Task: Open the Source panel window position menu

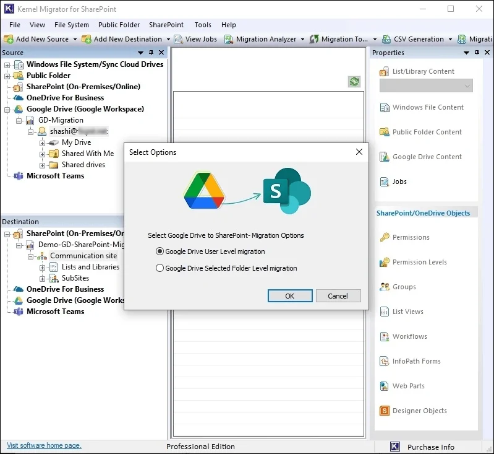Action: [140, 53]
